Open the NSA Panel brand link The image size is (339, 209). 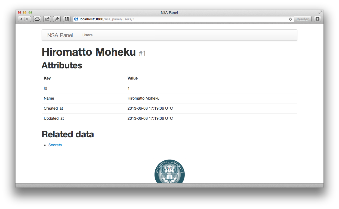tap(60, 35)
